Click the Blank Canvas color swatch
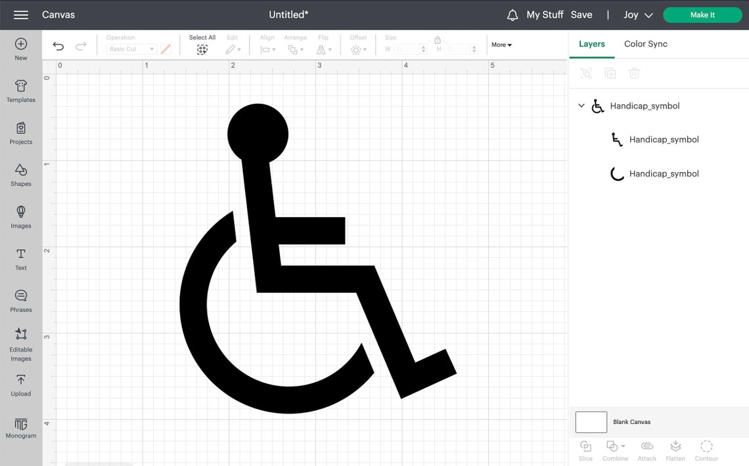 [x=590, y=422]
